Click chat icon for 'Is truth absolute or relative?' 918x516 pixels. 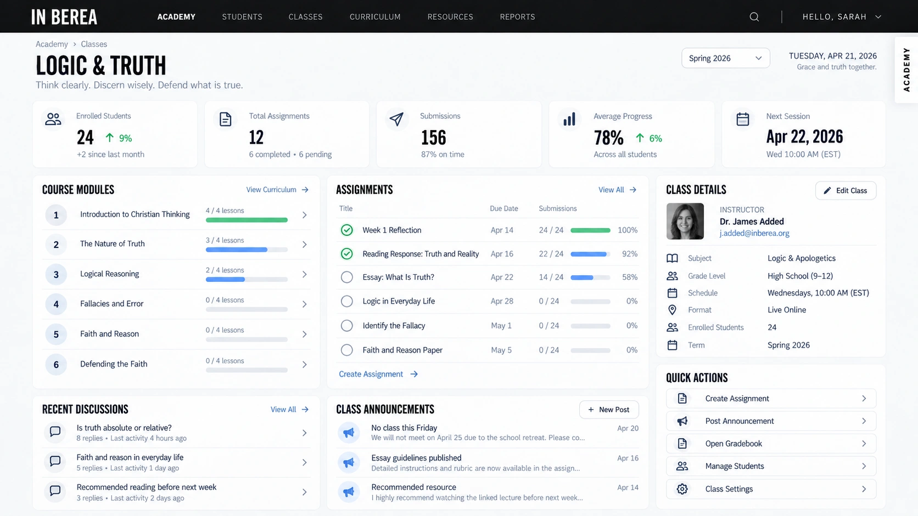(55, 432)
